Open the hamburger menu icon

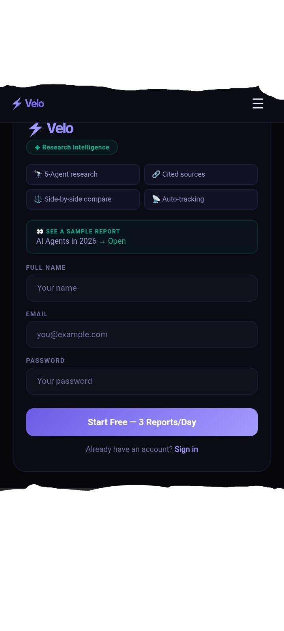click(258, 103)
